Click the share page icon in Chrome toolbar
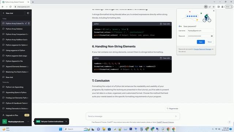The image size is (234, 132). click(210, 7)
